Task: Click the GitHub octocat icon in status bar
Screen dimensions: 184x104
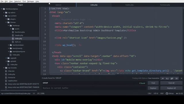Action: click(167, 94)
